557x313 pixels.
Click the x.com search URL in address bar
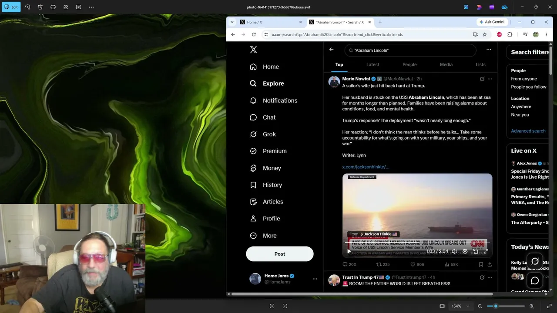[337, 34]
